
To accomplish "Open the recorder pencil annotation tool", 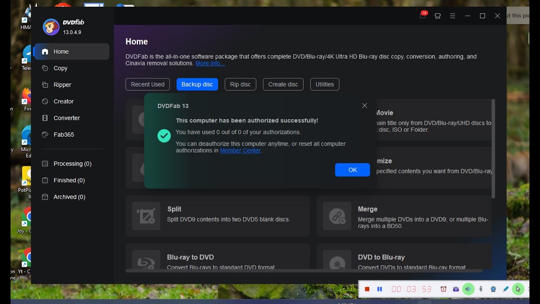I will click(506, 289).
